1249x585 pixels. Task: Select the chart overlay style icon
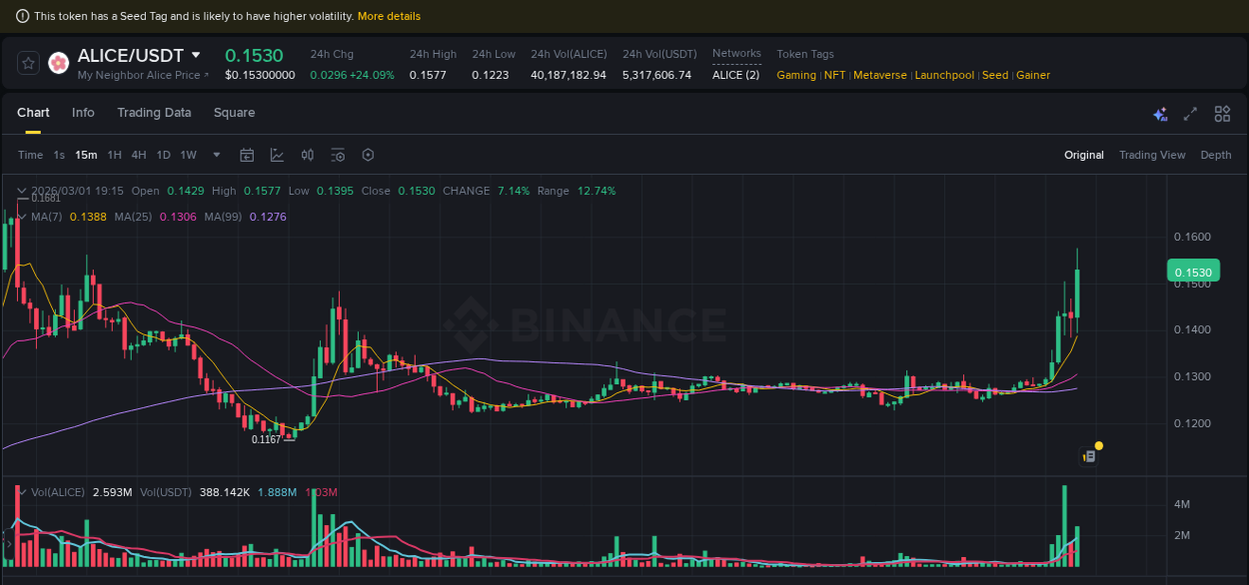(277, 155)
